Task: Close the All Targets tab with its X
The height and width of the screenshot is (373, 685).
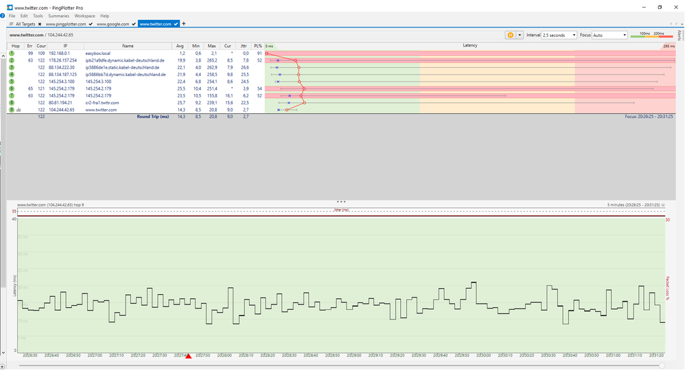Action: click(40, 24)
